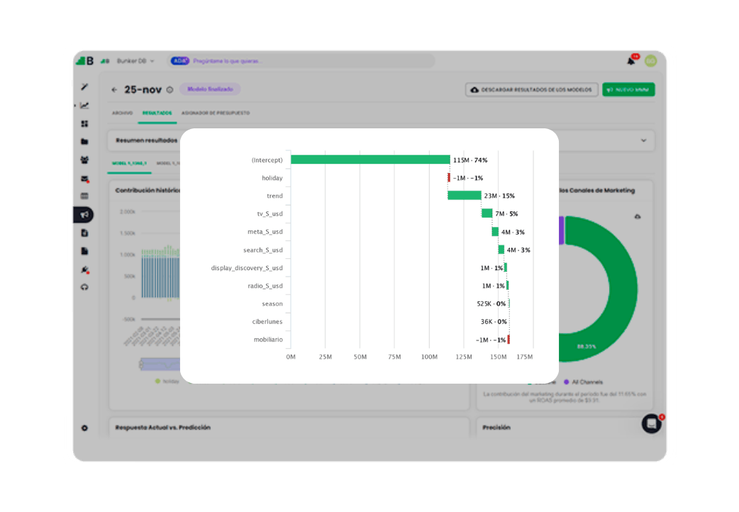Click the cloud download icon above donut chart
Viewport: 739px width, 512px height.
(637, 216)
